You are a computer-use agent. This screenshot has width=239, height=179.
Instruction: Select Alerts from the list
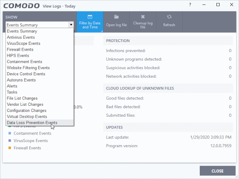[40, 86]
